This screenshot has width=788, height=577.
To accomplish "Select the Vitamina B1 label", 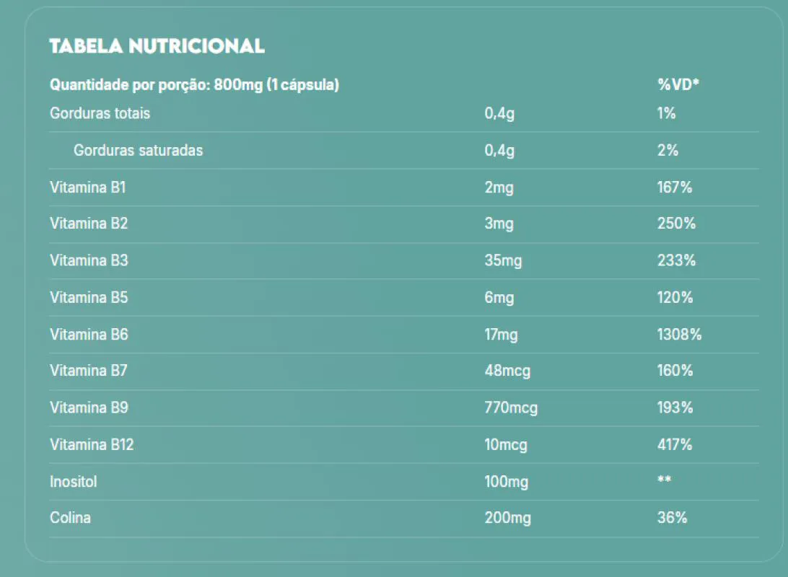I will click(88, 188).
